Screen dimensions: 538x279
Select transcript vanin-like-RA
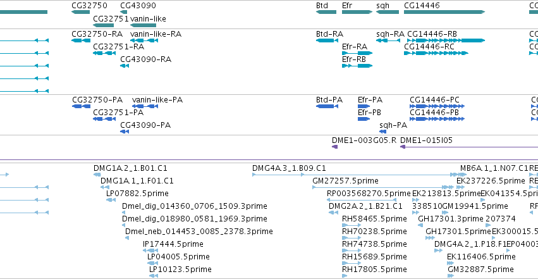pos(144,40)
